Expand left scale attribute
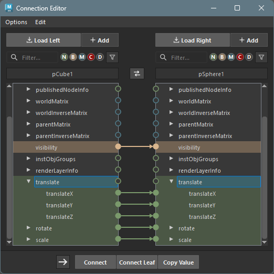Image resolution: width=274 pixels, height=274 pixels. coord(28,239)
